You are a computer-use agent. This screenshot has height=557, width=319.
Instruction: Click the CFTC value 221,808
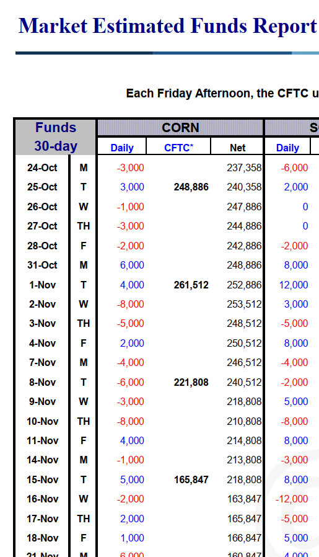(x=191, y=383)
